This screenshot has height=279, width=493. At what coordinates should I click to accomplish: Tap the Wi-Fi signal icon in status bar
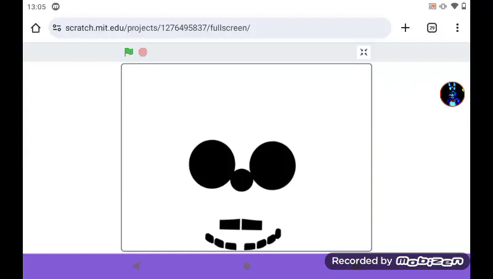(x=454, y=6)
